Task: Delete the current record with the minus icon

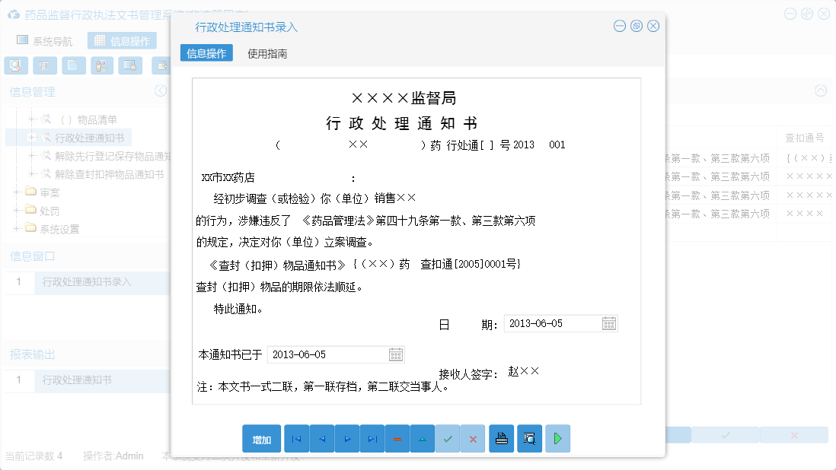Action: coord(397,439)
